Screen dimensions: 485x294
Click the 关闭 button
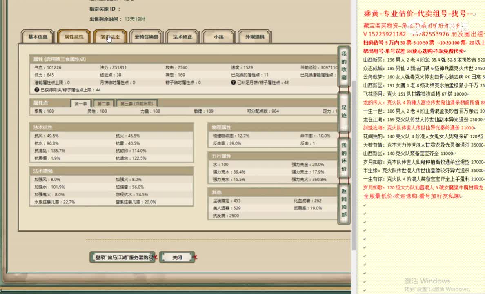pos(177,257)
